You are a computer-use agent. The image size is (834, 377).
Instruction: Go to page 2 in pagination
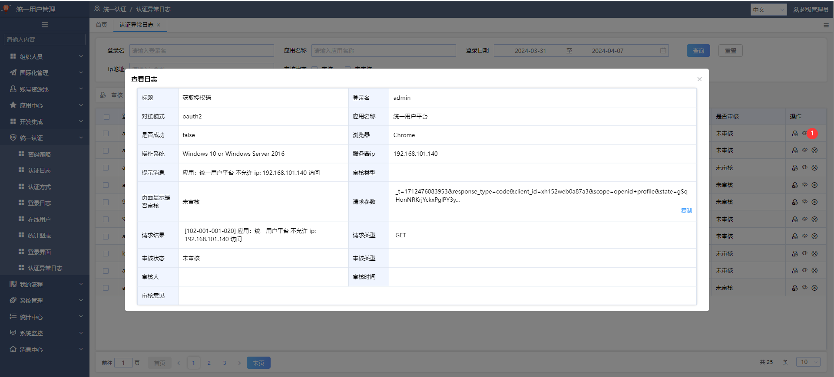[209, 363]
